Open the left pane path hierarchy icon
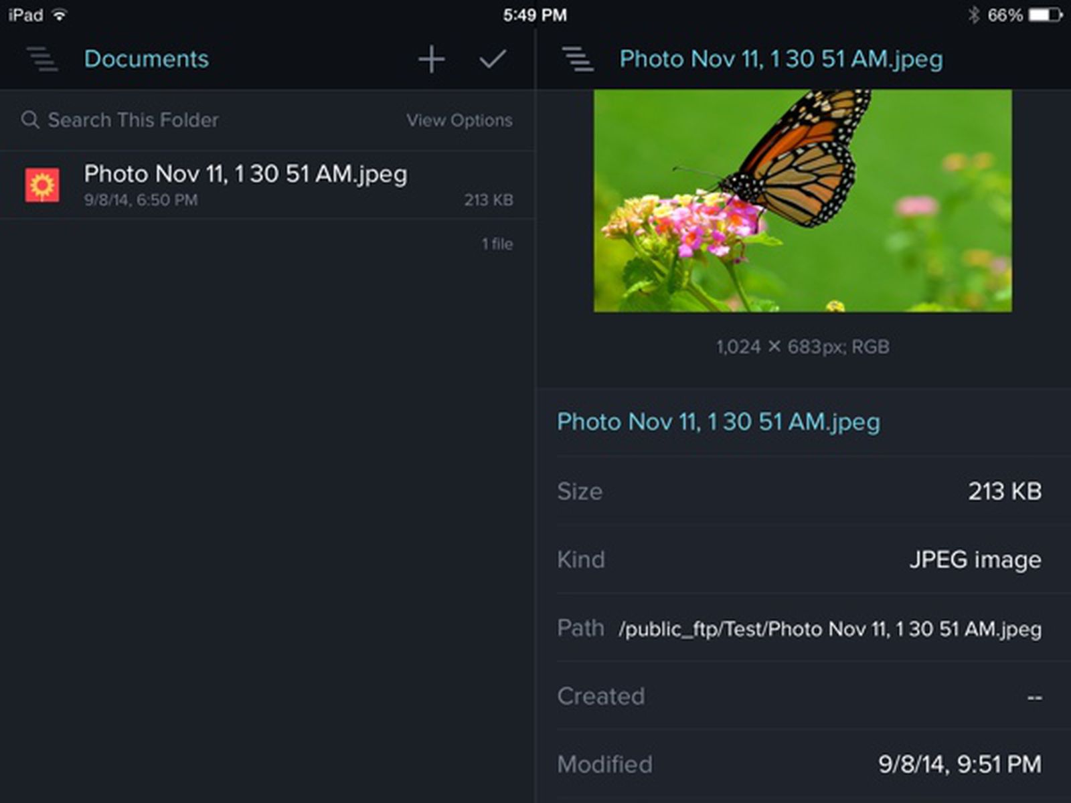Image resolution: width=1071 pixels, height=803 pixels. pos(42,59)
